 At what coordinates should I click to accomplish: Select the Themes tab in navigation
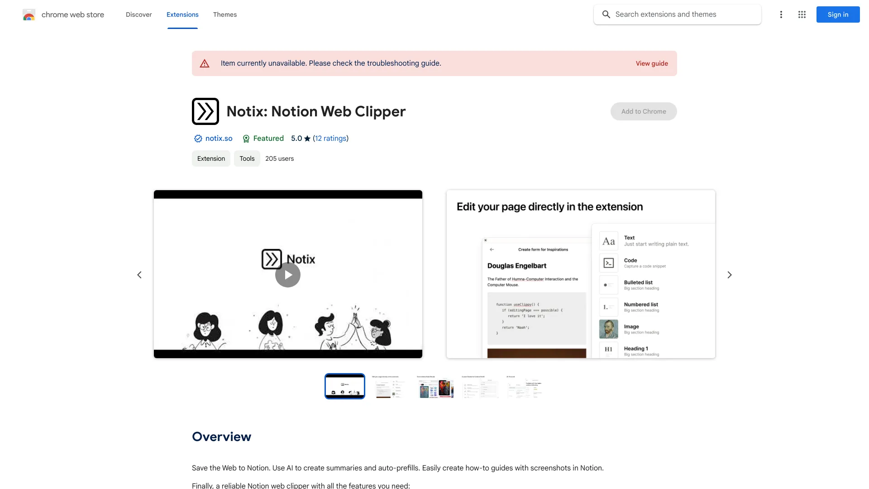pos(224,14)
